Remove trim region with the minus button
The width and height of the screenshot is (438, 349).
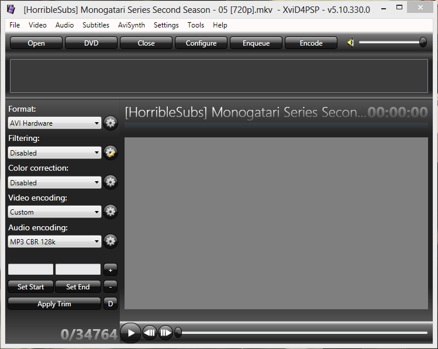point(111,286)
